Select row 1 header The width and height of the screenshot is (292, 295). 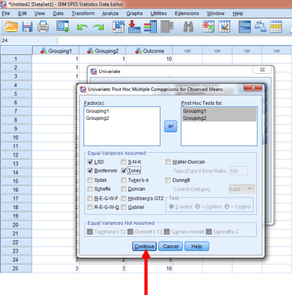click(16, 59)
